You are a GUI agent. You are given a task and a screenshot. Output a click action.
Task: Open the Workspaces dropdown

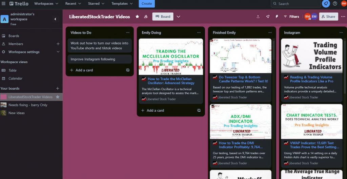click(46, 3)
